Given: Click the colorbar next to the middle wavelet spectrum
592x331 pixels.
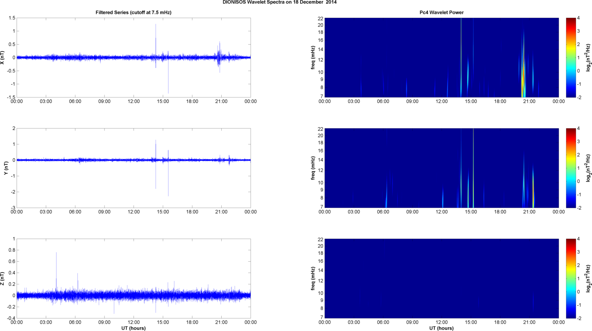Looking at the screenshot, I should click(571, 168).
